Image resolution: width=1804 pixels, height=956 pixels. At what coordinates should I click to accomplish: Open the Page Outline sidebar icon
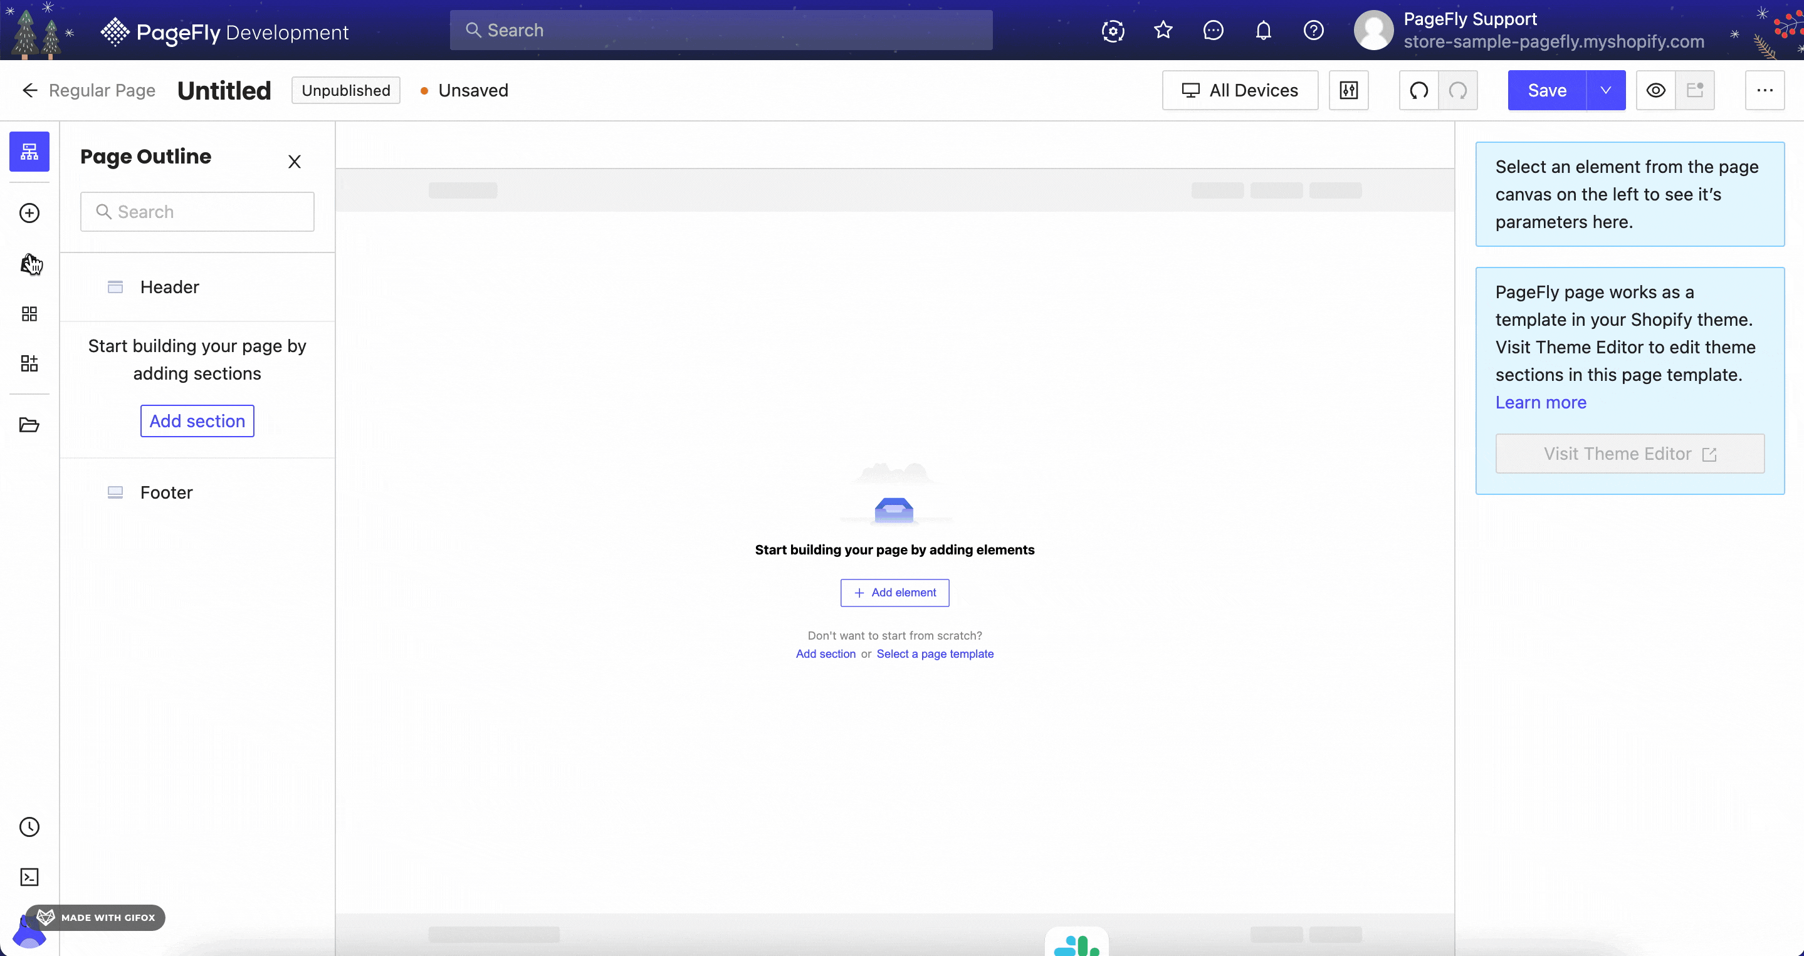[x=29, y=151]
